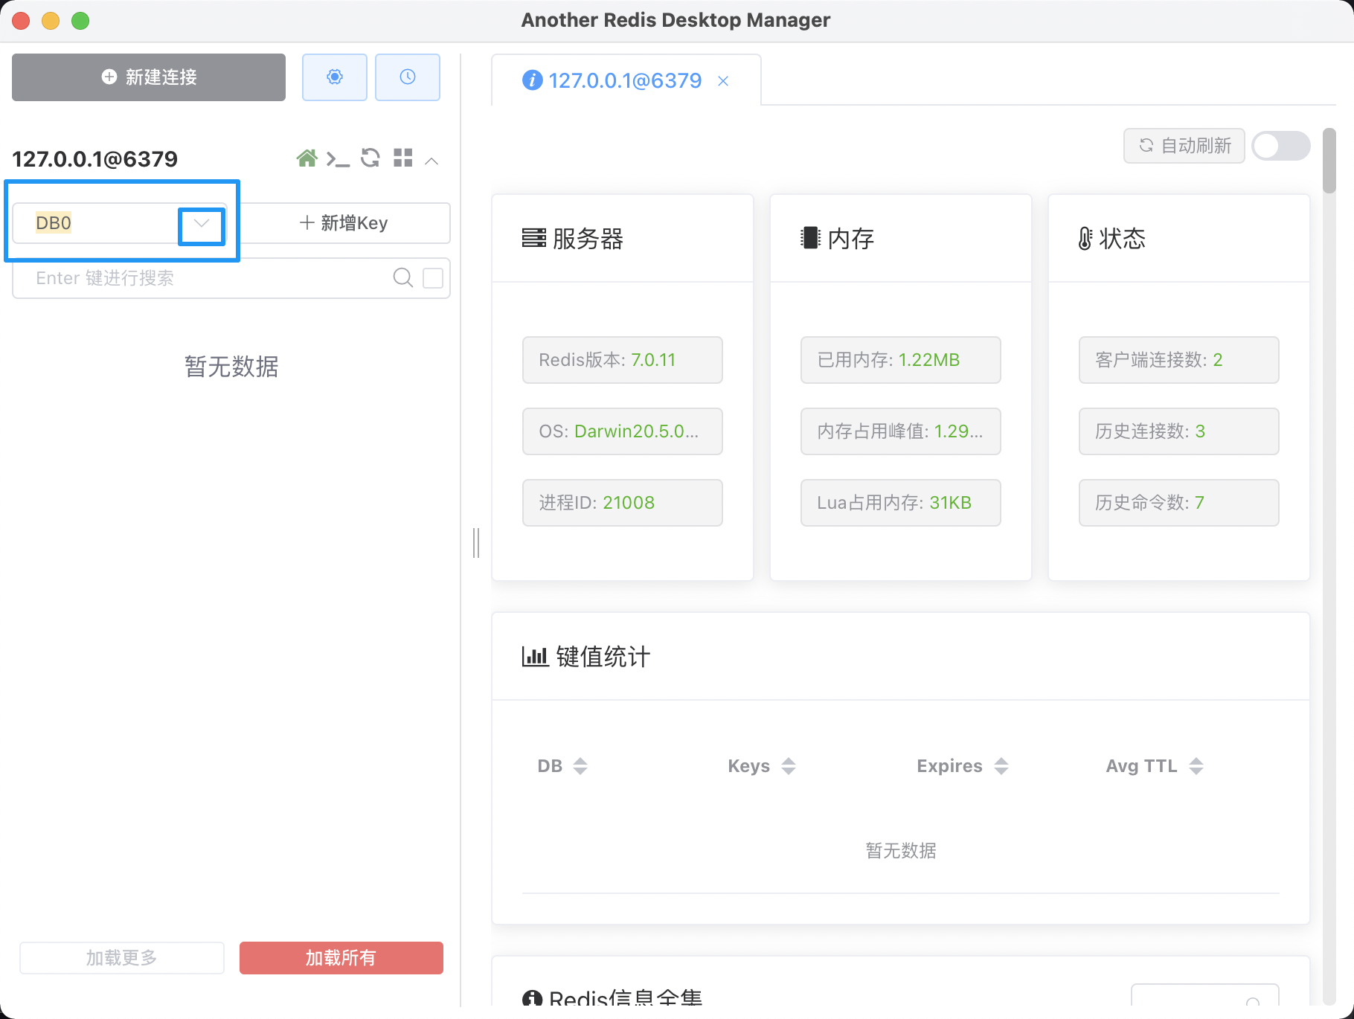The height and width of the screenshot is (1019, 1354).
Task: Click the 已用内存: 1.22MB tag
Action: [901, 360]
